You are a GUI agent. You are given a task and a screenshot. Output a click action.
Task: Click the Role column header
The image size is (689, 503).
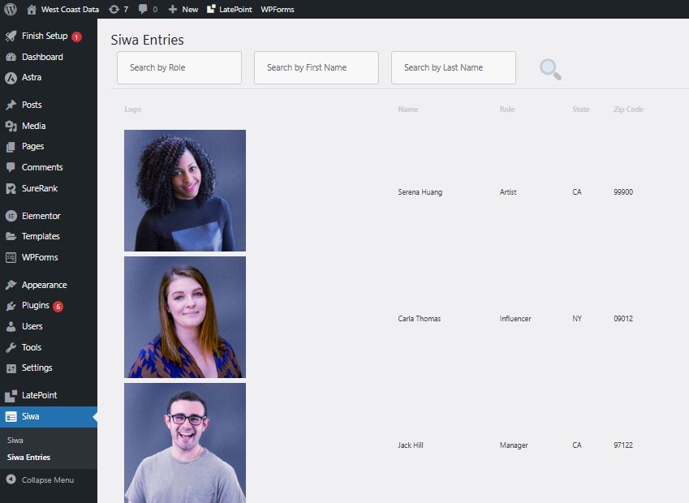pyautogui.click(x=506, y=110)
